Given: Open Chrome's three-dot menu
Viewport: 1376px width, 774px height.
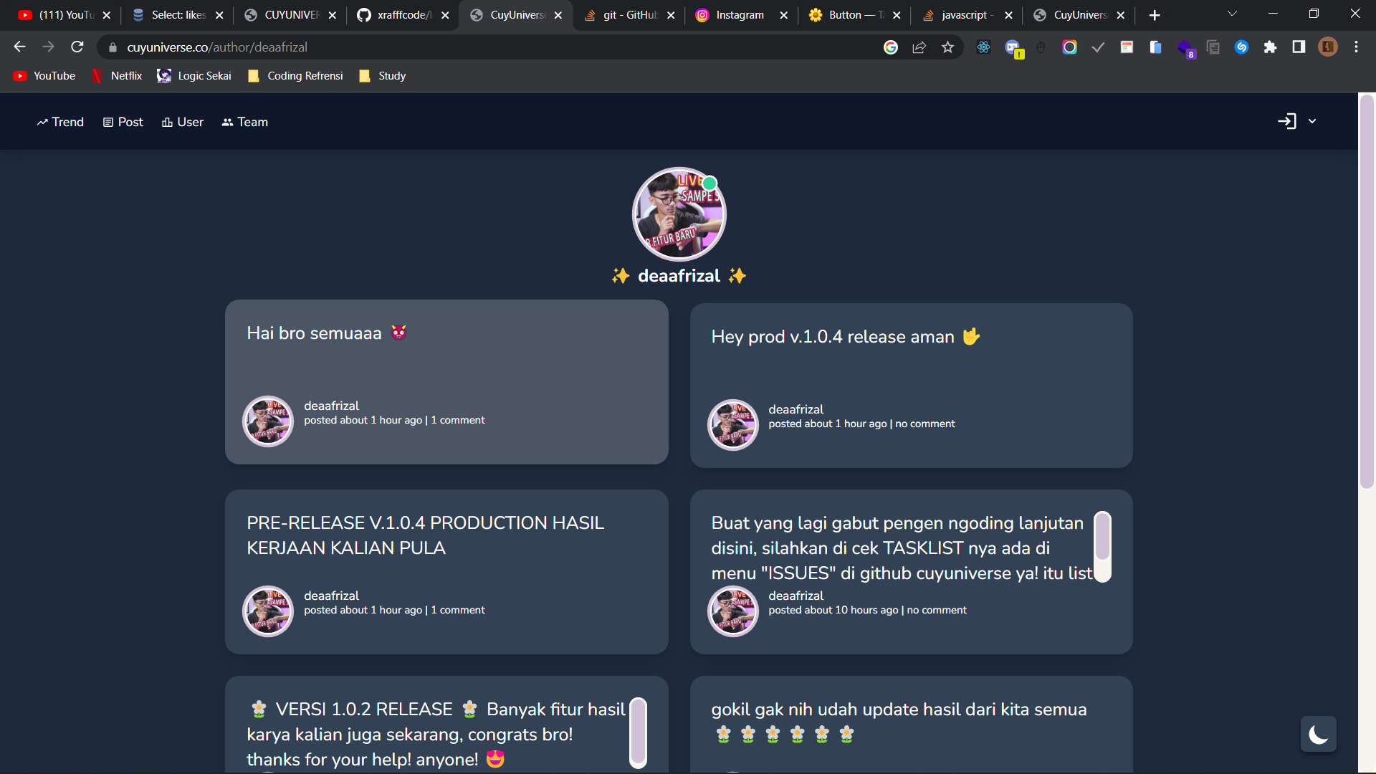Looking at the screenshot, I should click(1356, 47).
